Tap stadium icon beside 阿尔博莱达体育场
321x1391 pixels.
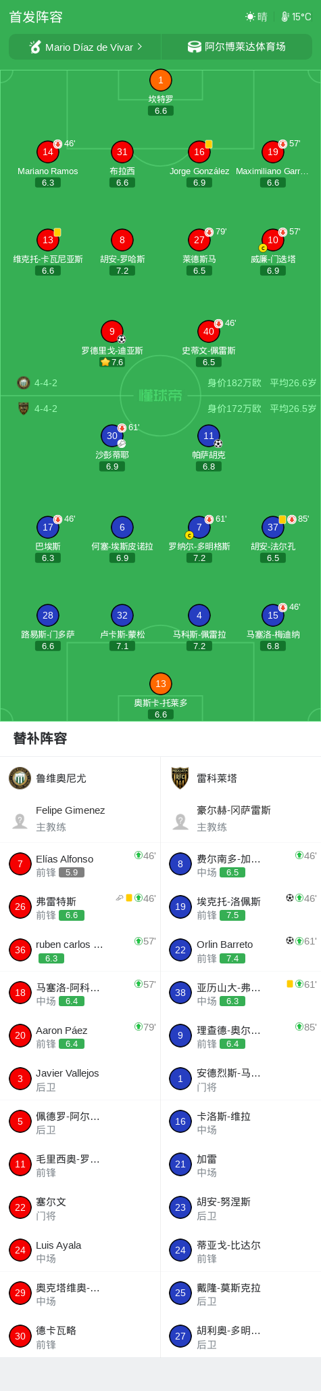195,47
